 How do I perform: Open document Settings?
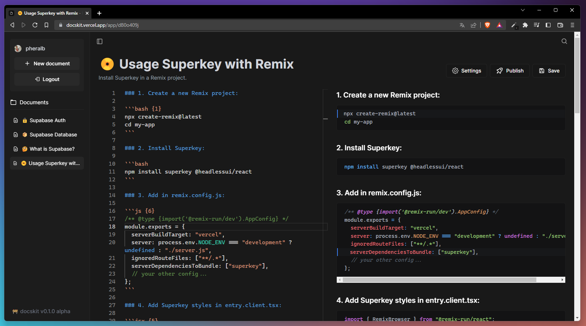click(x=466, y=71)
